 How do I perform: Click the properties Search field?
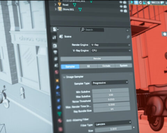click(92, 30)
